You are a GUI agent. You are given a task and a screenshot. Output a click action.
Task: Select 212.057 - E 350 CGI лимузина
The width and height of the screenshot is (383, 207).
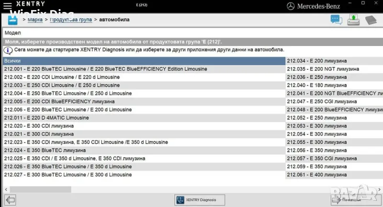click(x=334, y=159)
